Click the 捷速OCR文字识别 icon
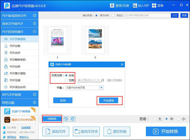The height and width of the screenshot is (140, 190). tap(7, 120)
